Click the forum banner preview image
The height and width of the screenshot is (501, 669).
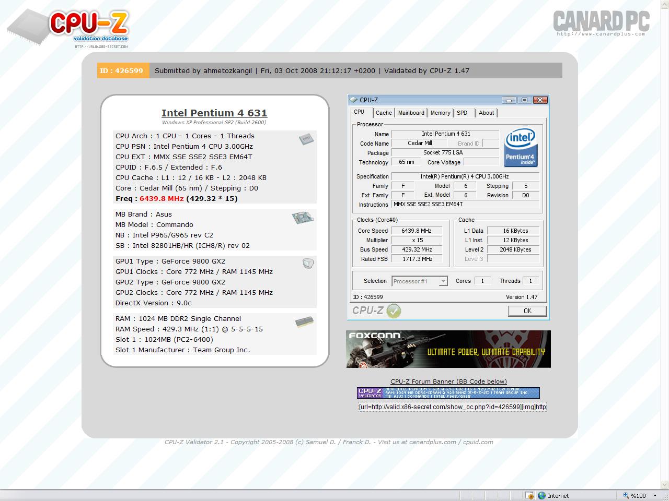448,393
